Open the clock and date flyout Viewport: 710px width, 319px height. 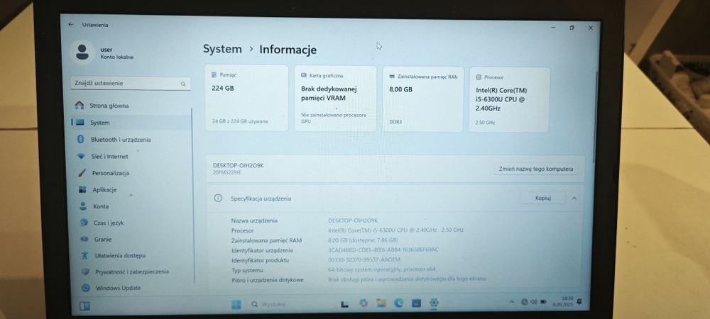point(563,301)
